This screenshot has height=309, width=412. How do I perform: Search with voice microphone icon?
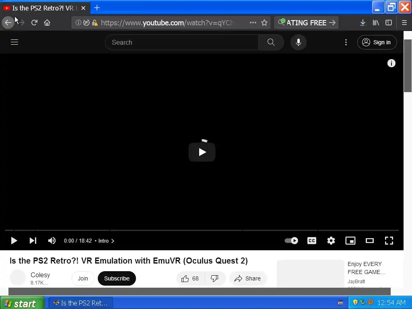[x=298, y=42]
